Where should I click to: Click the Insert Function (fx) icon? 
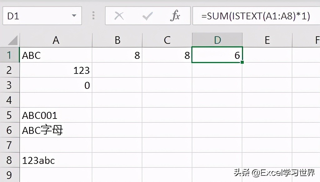(x=175, y=16)
